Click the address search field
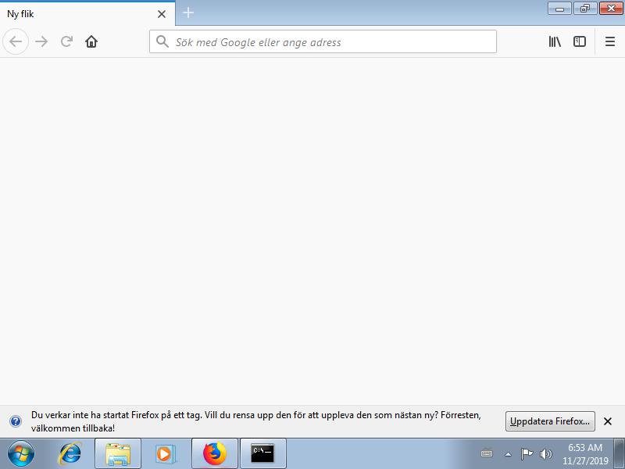625x469 pixels. 328,42
